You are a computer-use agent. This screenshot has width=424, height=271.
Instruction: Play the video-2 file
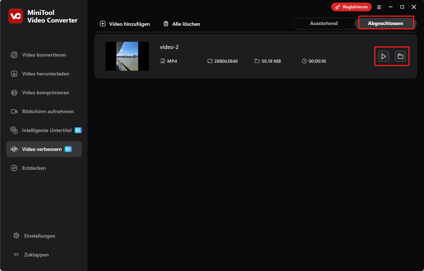(x=384, y=56)
